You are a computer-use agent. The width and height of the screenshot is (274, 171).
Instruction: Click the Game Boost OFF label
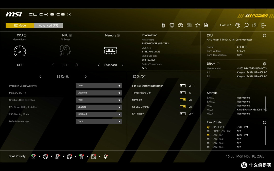coord(20,65)
